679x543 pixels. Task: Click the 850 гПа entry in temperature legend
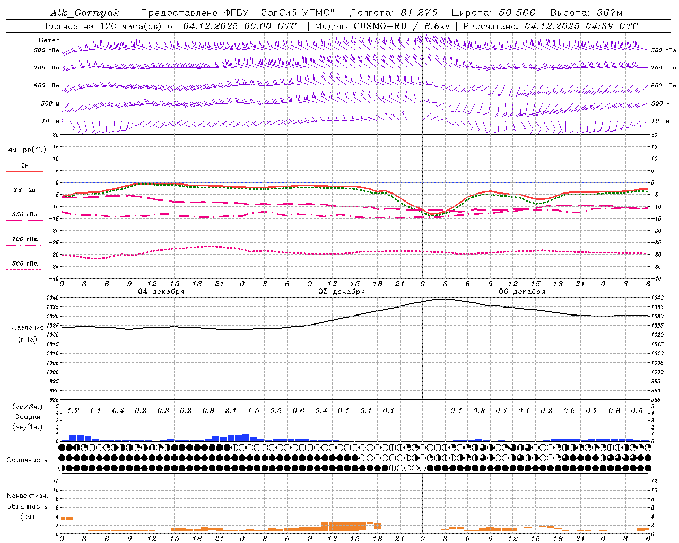pos(25,215)
